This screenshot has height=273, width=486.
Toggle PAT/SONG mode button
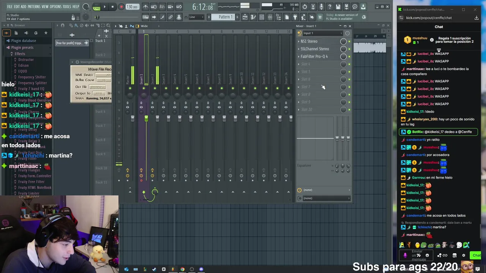click(x=96, y=7)
